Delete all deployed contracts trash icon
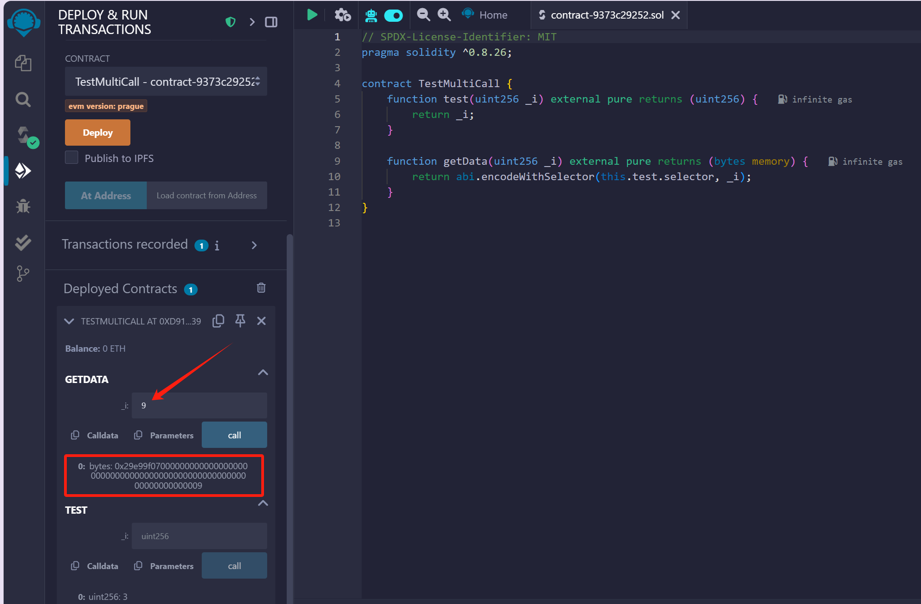The width and height of the screenshot is (921, 604). tap(261, 288)
